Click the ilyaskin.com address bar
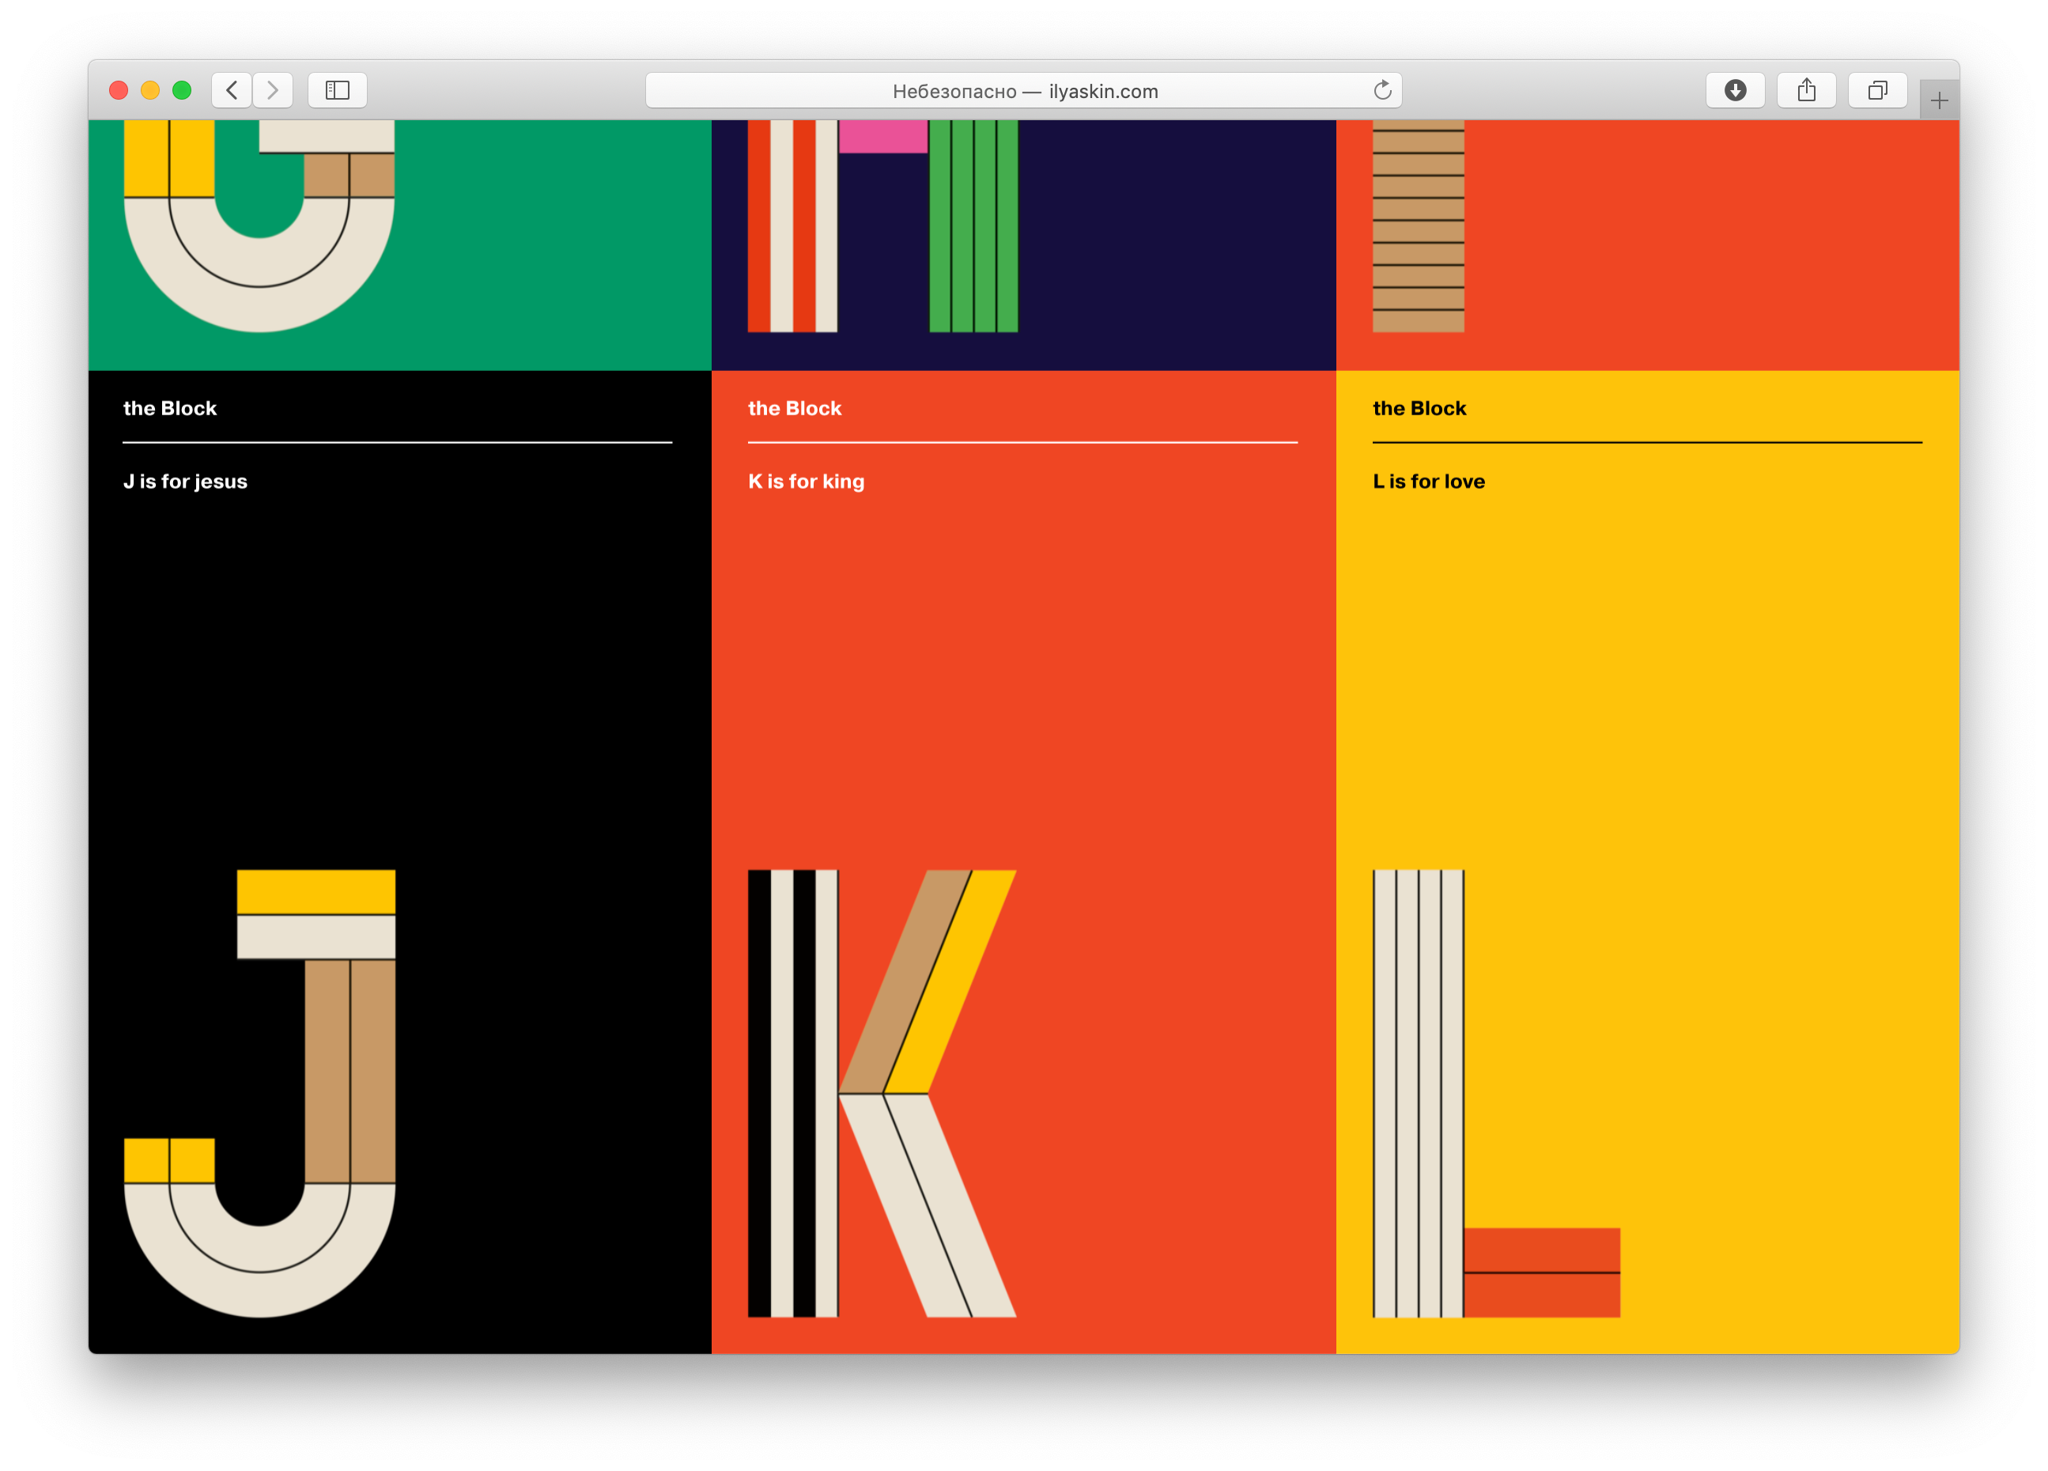 tap(1024, 91)
